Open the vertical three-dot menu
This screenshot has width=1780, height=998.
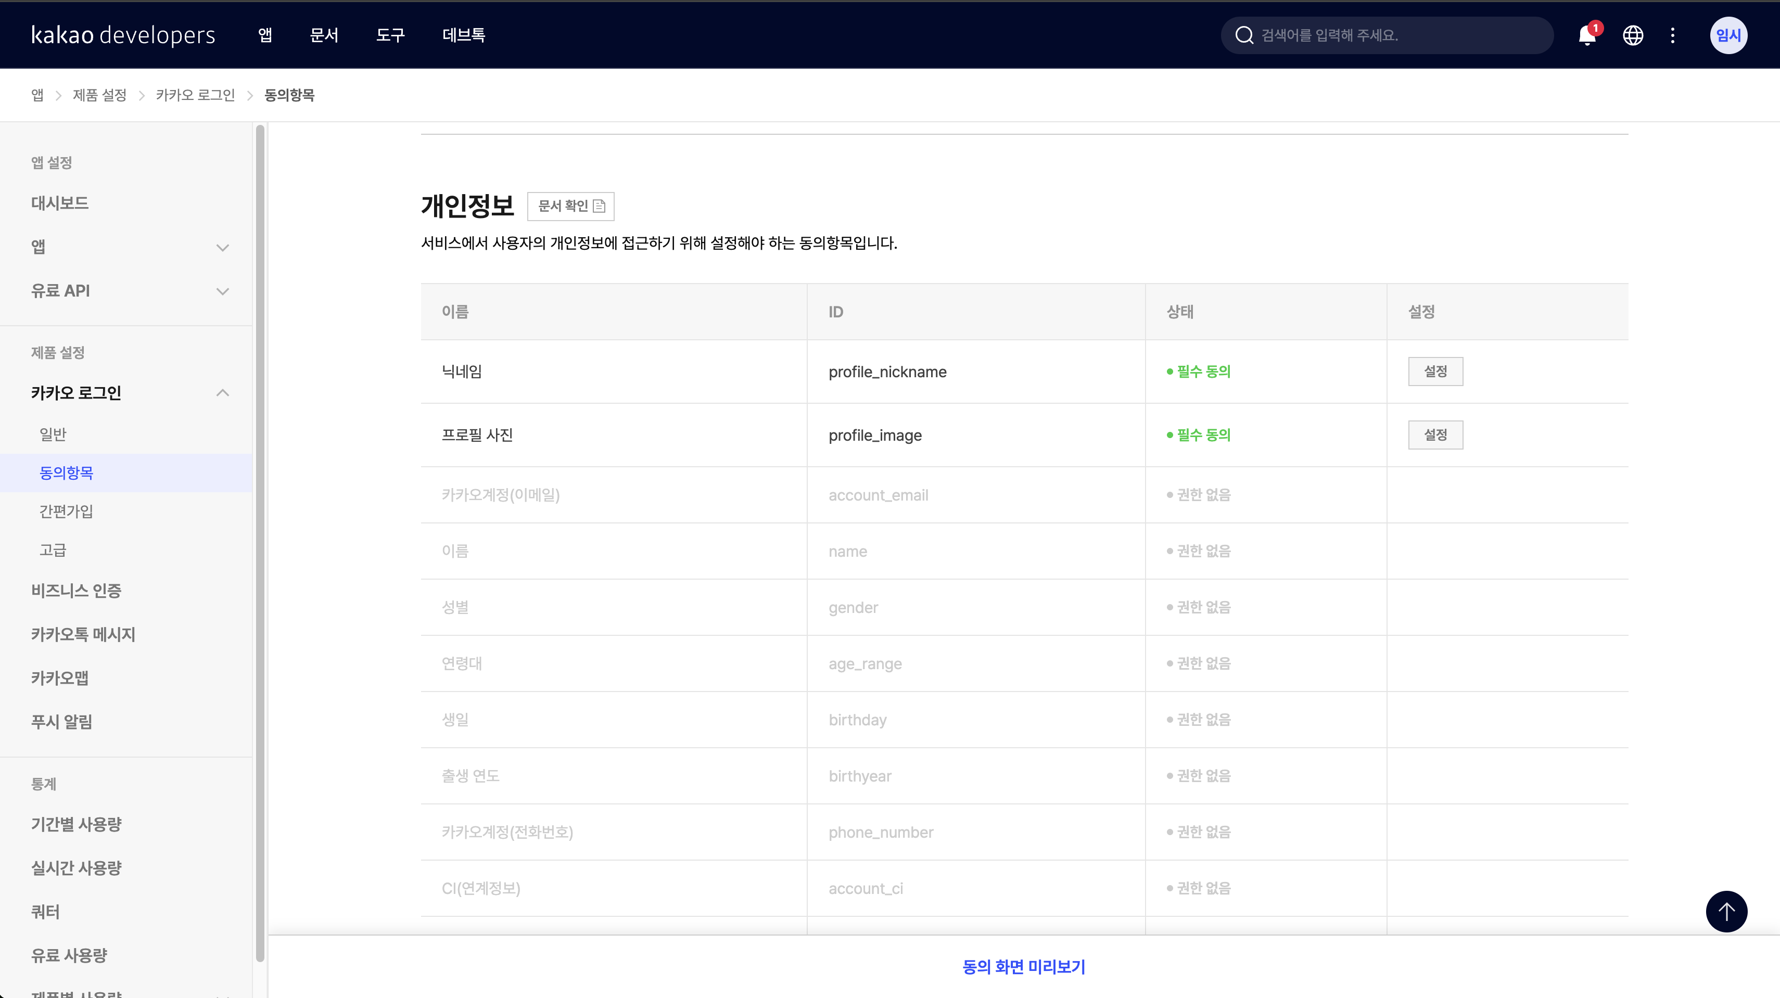1673,35
